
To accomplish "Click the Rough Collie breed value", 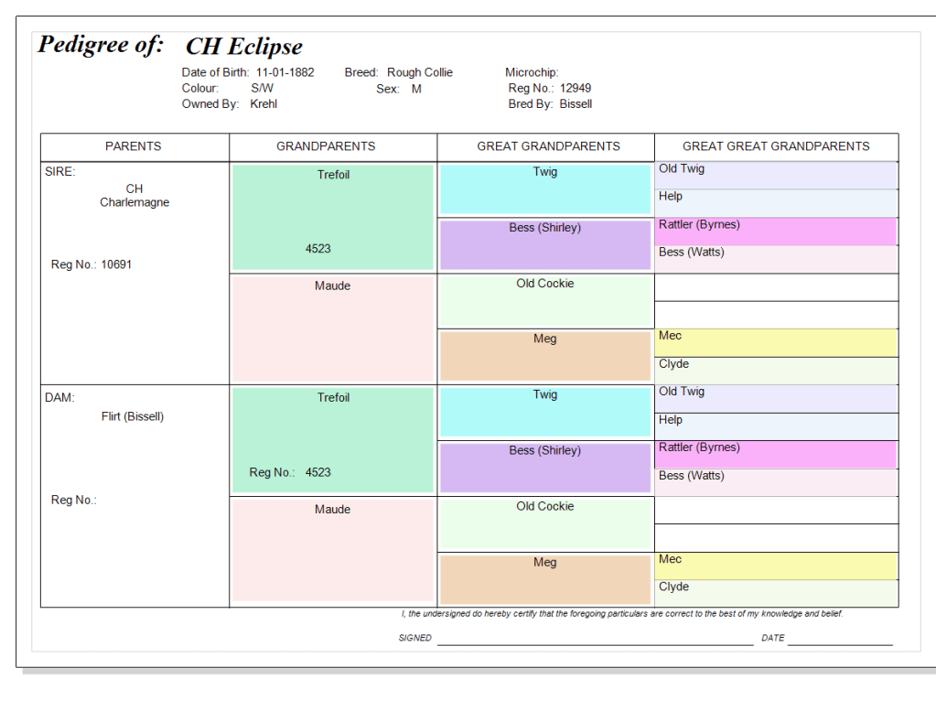I will pyautogui.click(x=419, y=72).
